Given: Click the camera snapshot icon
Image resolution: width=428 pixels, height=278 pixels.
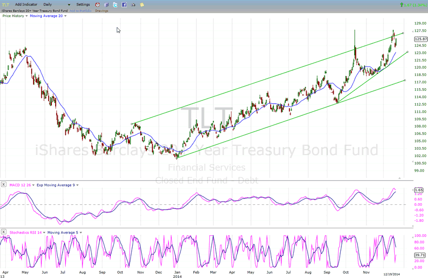Looking at the screenshot, I should click(133, 4).
